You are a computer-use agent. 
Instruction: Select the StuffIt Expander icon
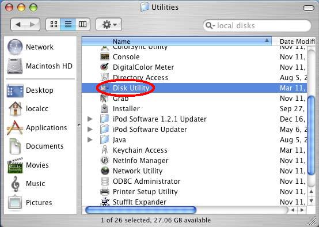tap(105, 202)
